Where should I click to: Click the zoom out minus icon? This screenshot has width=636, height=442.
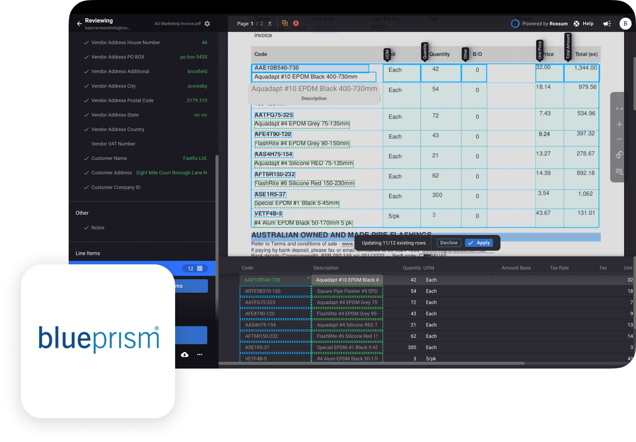[619, 139]
